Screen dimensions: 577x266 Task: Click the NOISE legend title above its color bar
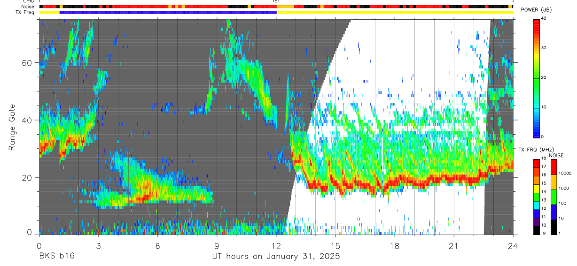click(x=556, y=155)
